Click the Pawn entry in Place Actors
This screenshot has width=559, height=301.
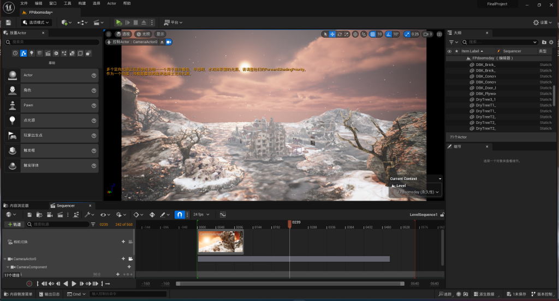(x=52, y=105)
